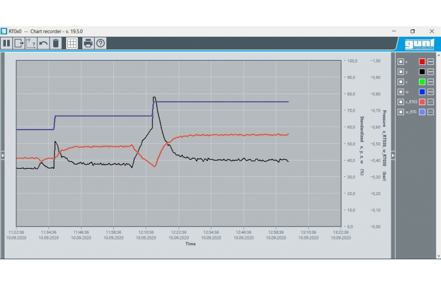The height and width of the screenshot is (285, 441).
Task: Click the undo arrow icon
Action: [44, 43]
